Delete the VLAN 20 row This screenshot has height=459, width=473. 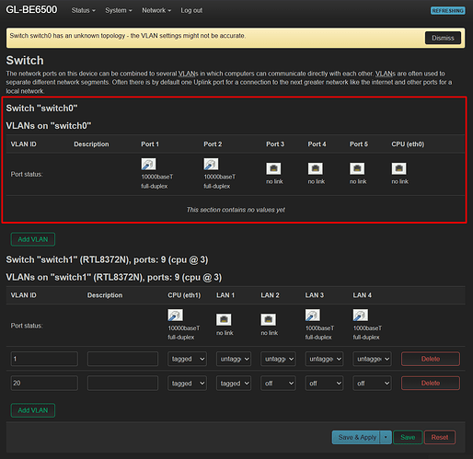tap(431, 384)
